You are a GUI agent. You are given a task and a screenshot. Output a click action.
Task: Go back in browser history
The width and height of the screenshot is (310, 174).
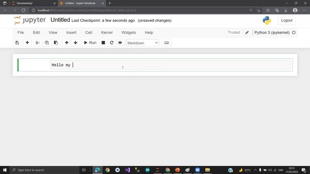point(5,10)
